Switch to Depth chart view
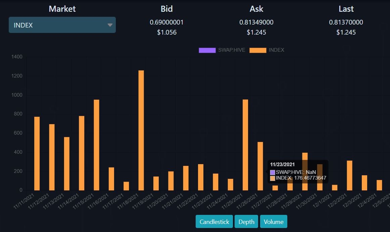Screen dimensions: 390x232 point(246,222)
